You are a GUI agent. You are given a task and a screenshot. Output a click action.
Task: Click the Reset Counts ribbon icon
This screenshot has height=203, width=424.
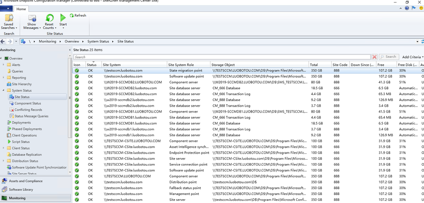coord(49,18)
